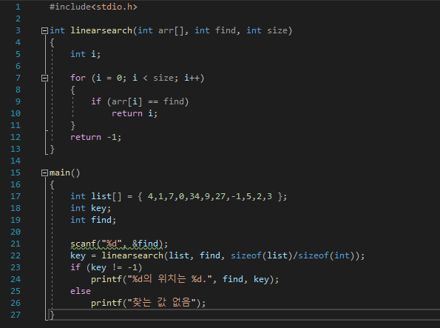This screenshot has width=440, height=328.
Task: Click the 'for' keyword on line 7
Action: [78, 78]
